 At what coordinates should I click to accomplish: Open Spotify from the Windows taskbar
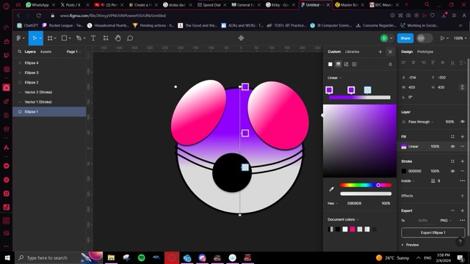click(141, 257)
